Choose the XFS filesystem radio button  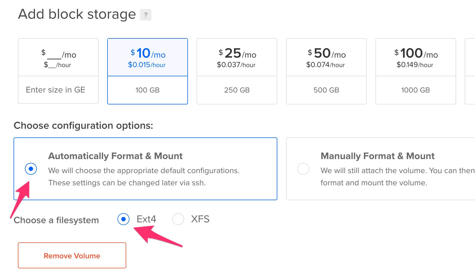click(178, 219)
